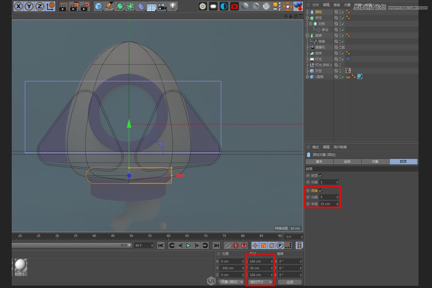Open Render Settings via the film-clapper icon
The image size is (432, 288).
pos(84,6)
